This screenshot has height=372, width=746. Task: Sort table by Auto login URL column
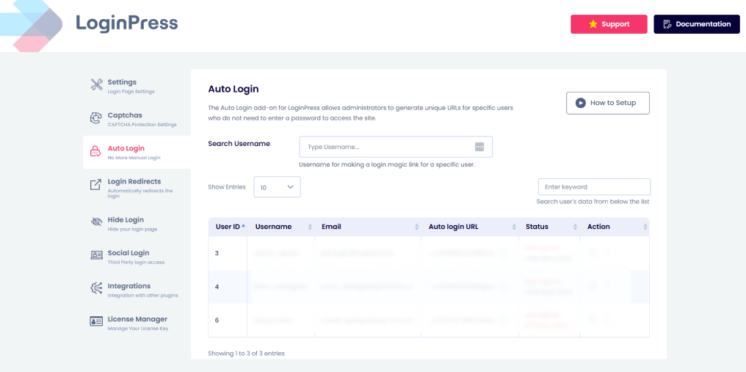pos(471,227)
